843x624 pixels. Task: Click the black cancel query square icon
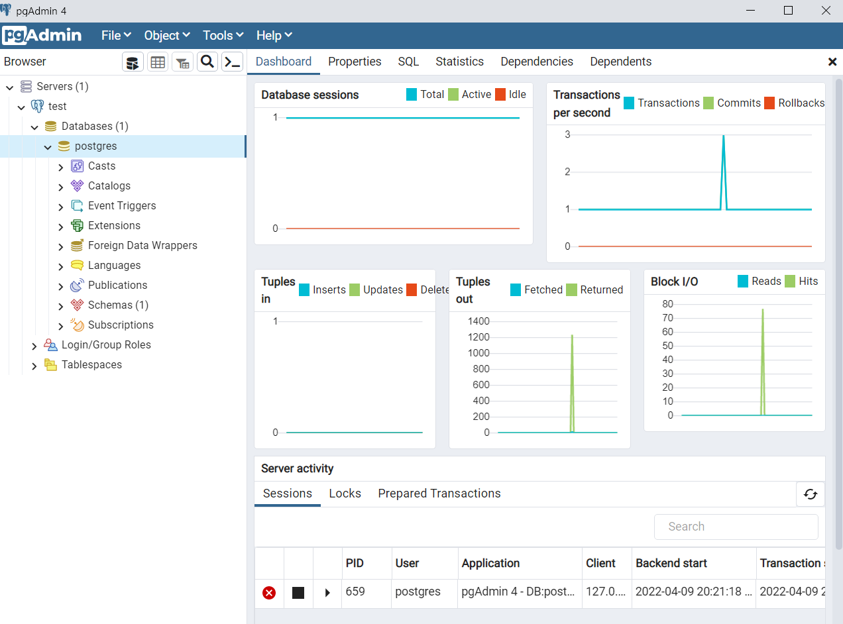coord(298,593)
